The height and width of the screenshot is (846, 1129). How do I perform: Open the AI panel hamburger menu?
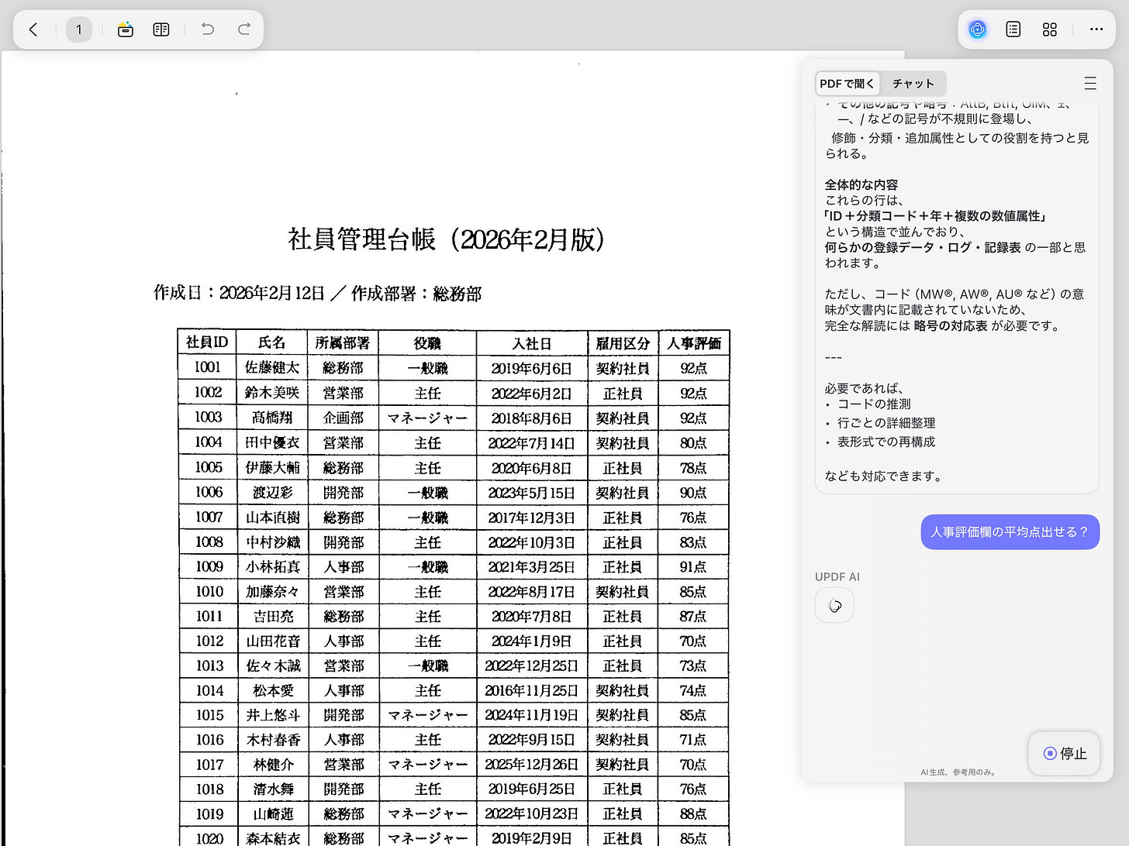point(1090,83)
